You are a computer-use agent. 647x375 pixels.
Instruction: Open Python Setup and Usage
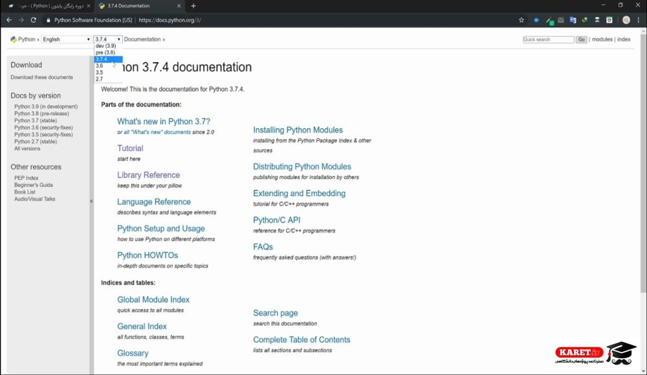161,228
